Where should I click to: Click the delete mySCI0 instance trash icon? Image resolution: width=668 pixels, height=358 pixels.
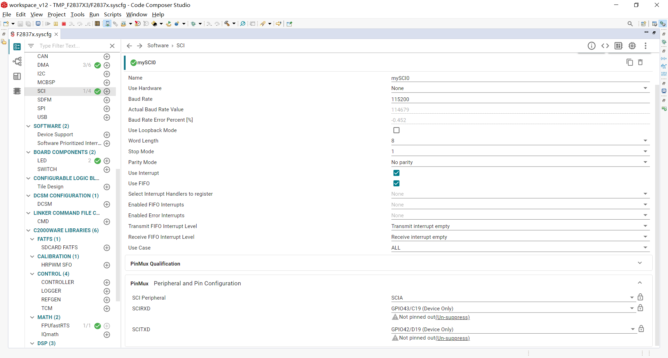(x=640, y=62)
